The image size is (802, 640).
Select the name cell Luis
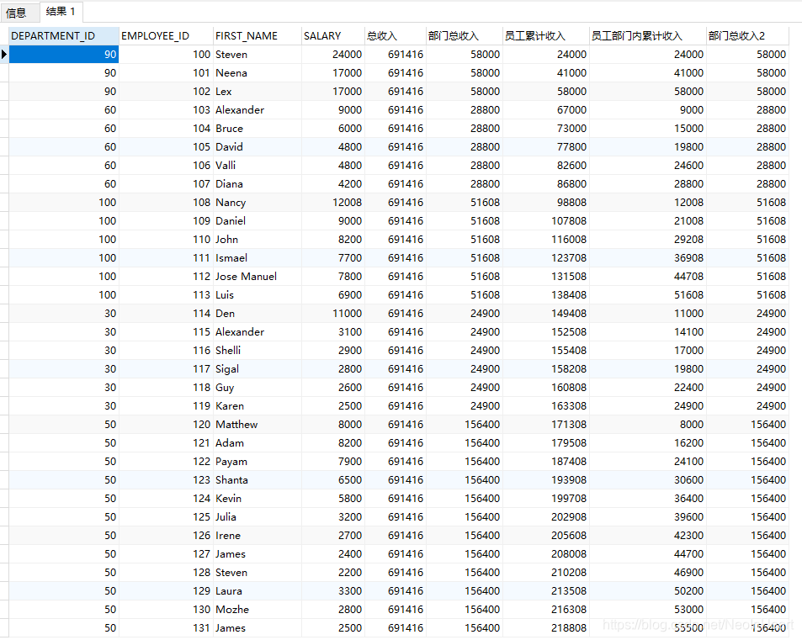tap(258, 294)
